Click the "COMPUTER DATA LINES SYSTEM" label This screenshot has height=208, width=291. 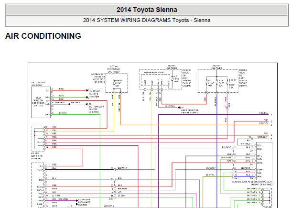84,202
